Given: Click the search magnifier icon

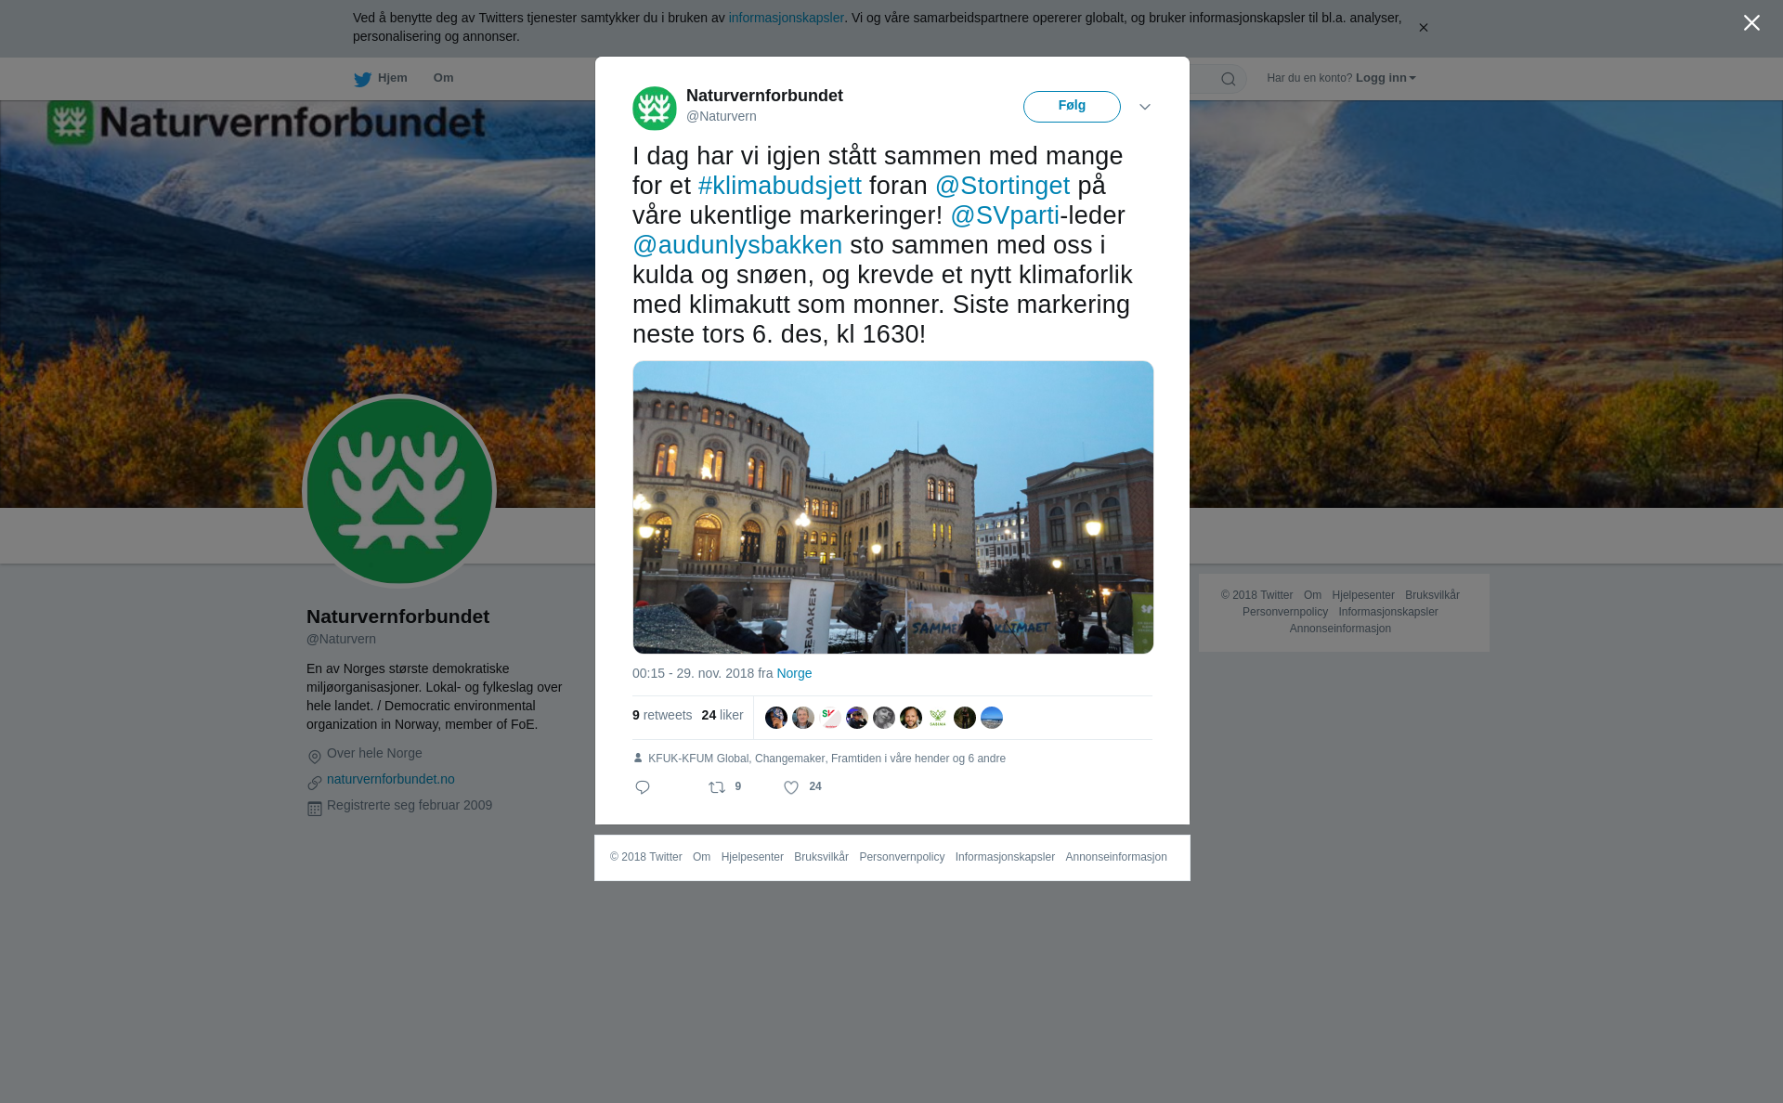Looking at the screenshot, I should [x=1229, y=79].
